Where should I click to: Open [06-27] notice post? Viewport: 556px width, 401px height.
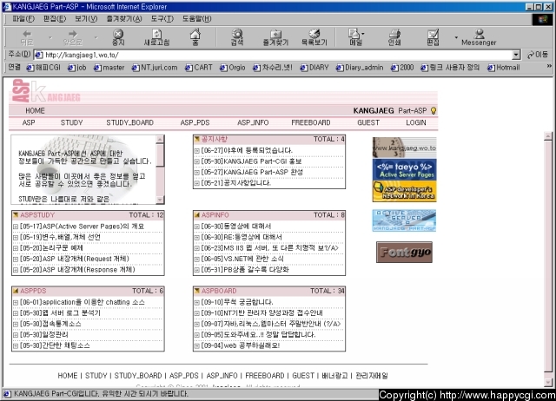pyautogui.click(x=247, y=150)
